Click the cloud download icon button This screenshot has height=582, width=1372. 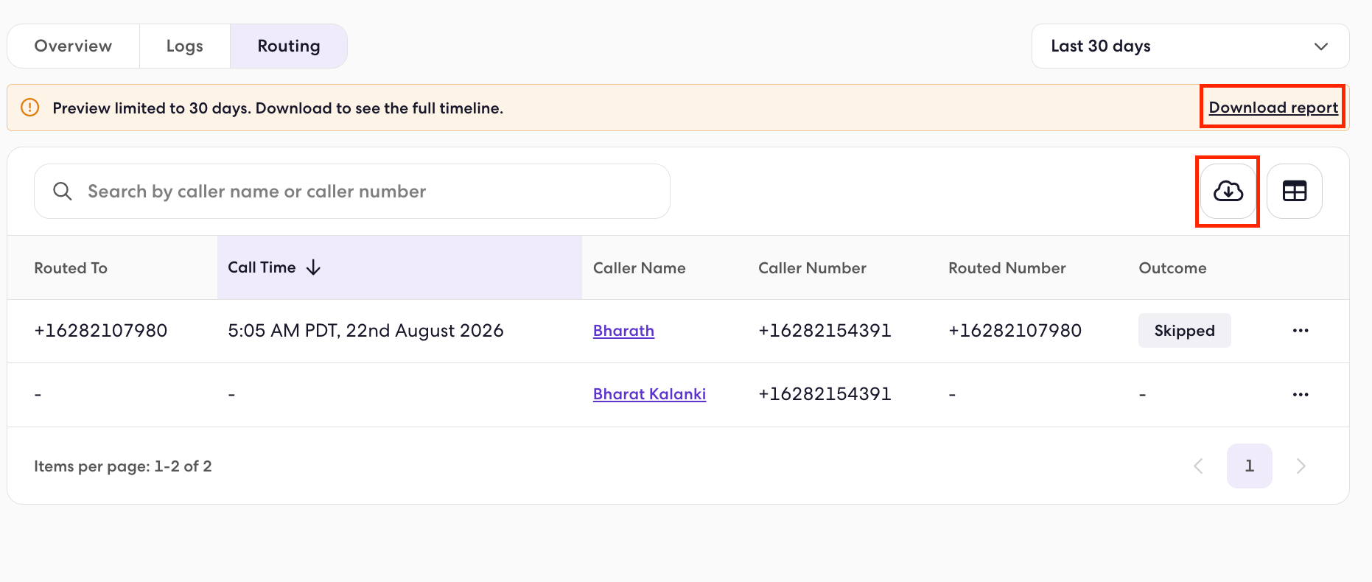coord(1228,192)
